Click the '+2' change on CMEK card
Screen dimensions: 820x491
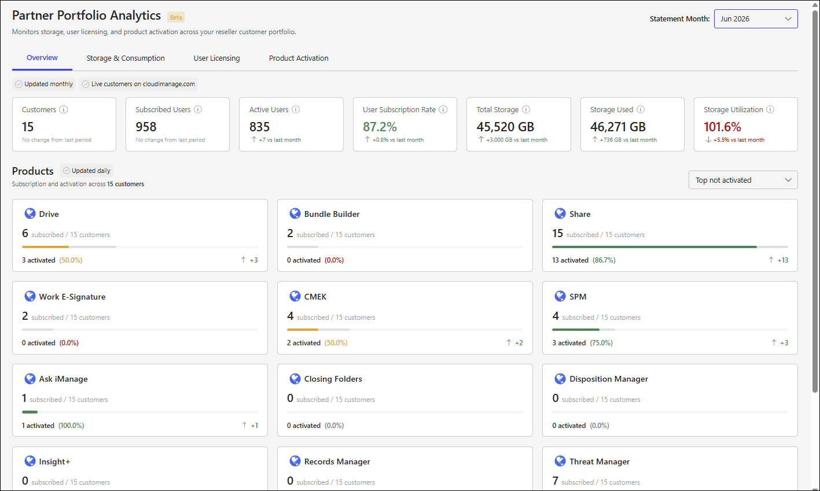tap(519, 343)
